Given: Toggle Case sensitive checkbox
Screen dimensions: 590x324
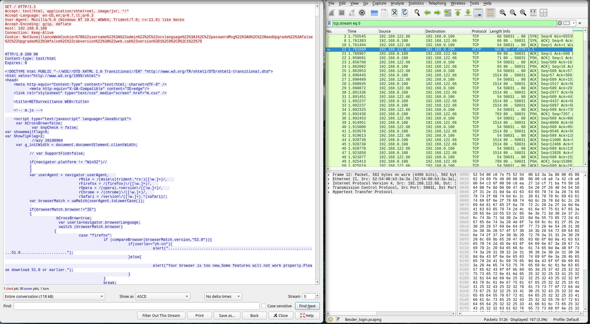Looking at the screenshot, I should click(x=264, y=306).
